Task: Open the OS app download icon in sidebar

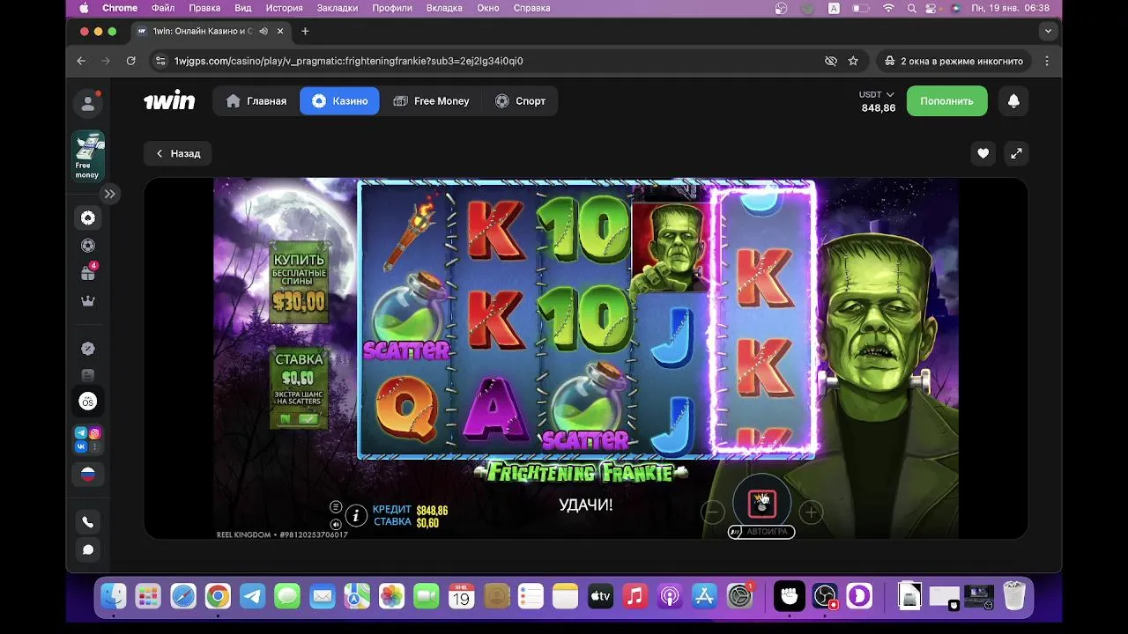Action: coord(88,402)
